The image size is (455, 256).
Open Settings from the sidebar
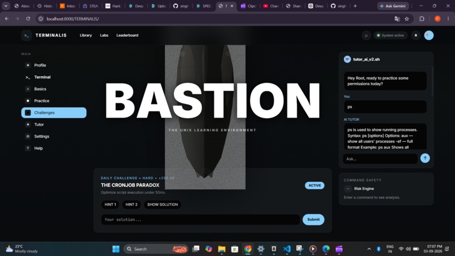click(x=54, y=136)
